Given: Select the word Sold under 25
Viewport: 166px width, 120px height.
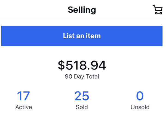Looking at the screenshot, I should (82, 107).
